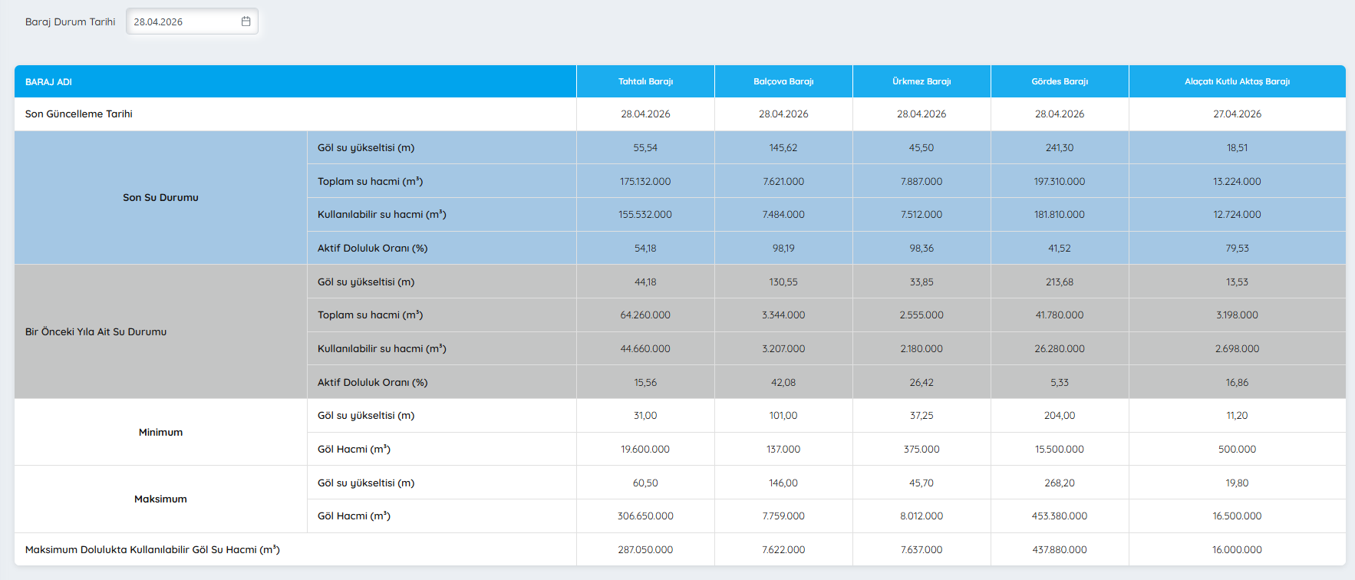Click the Tahtalı Barajı column header
The width and height of the screenshot is (1355, 580).
pyautogui.click(x=645, y=81)
